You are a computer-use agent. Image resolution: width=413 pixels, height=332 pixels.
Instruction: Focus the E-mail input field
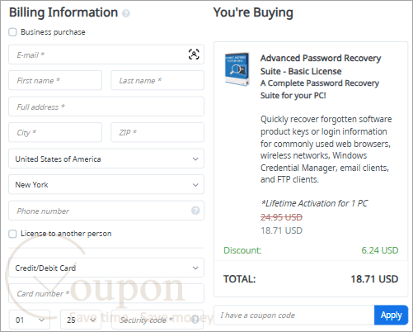[x=106, y=55]
